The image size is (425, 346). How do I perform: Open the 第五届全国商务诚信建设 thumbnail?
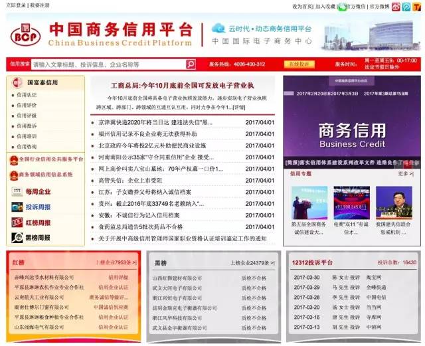(x=308, y=203)
